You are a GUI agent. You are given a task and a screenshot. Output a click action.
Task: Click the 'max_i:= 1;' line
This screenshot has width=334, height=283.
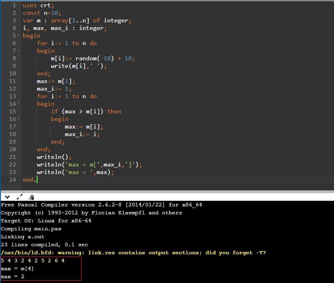click(x=54, y=89)
